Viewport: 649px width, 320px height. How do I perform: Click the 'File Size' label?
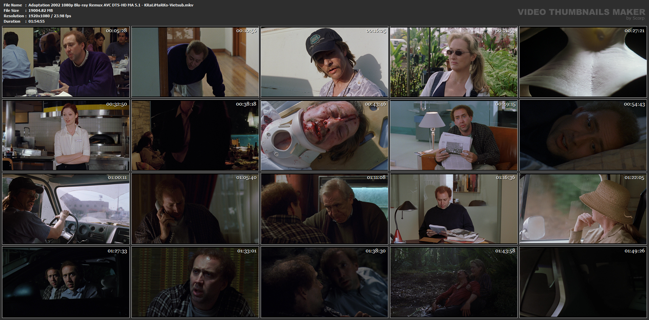pos(12,10)
